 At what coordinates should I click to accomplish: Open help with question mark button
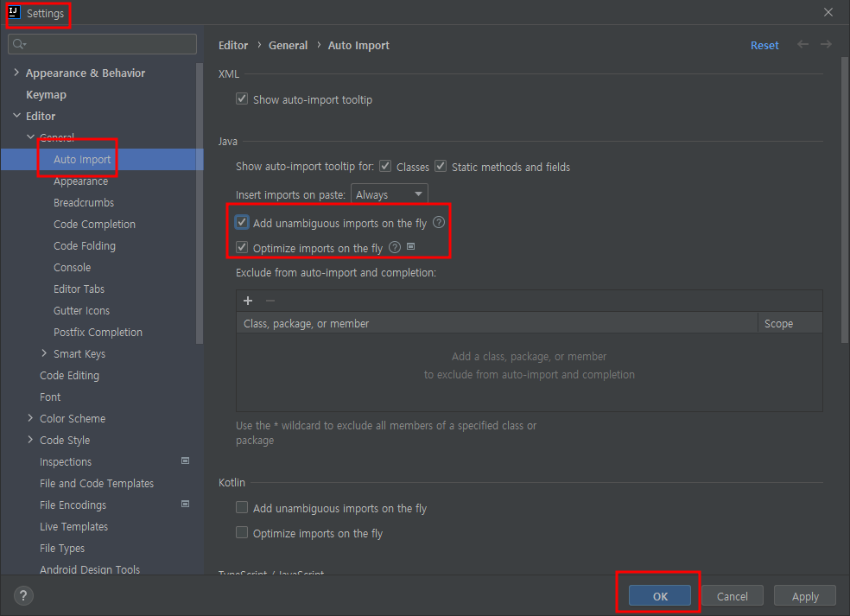pos(23,596)
